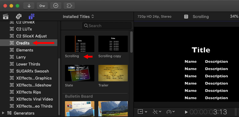The width and height of the screenshot is (239, 117).
Task: Click the title icon beside SUGARfx Swoosh
Action: [x=12, y=71]
